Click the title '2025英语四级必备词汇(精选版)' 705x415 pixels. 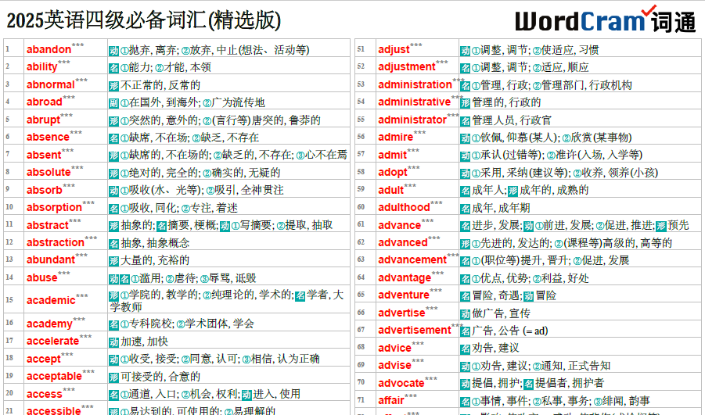click(x=143, y=20)
